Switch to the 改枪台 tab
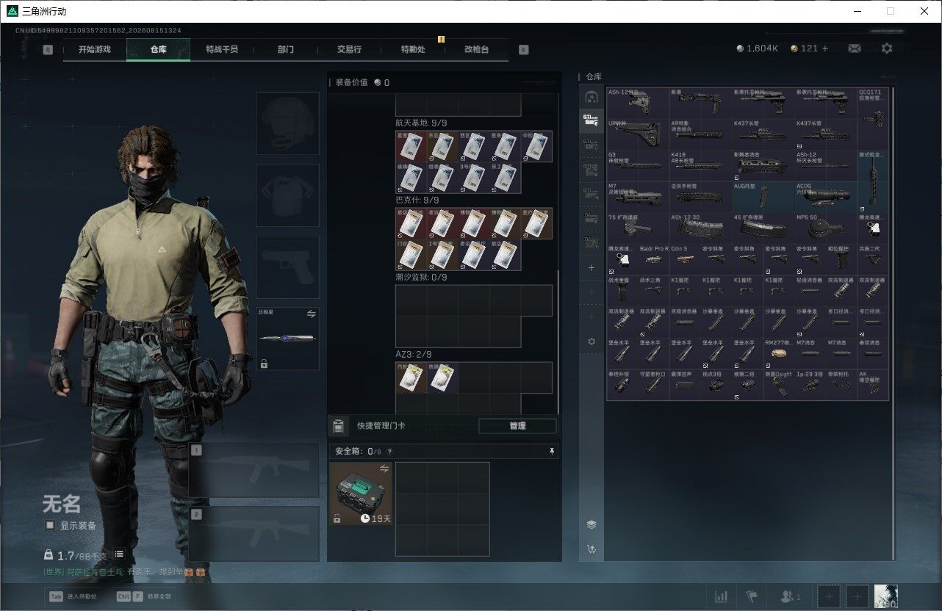Image resolution: width=942 pixels, height=611 pixels. click(x=476, y=49)
